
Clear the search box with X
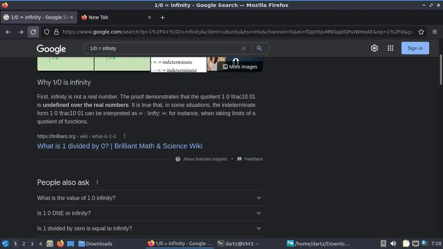[244, 48]
